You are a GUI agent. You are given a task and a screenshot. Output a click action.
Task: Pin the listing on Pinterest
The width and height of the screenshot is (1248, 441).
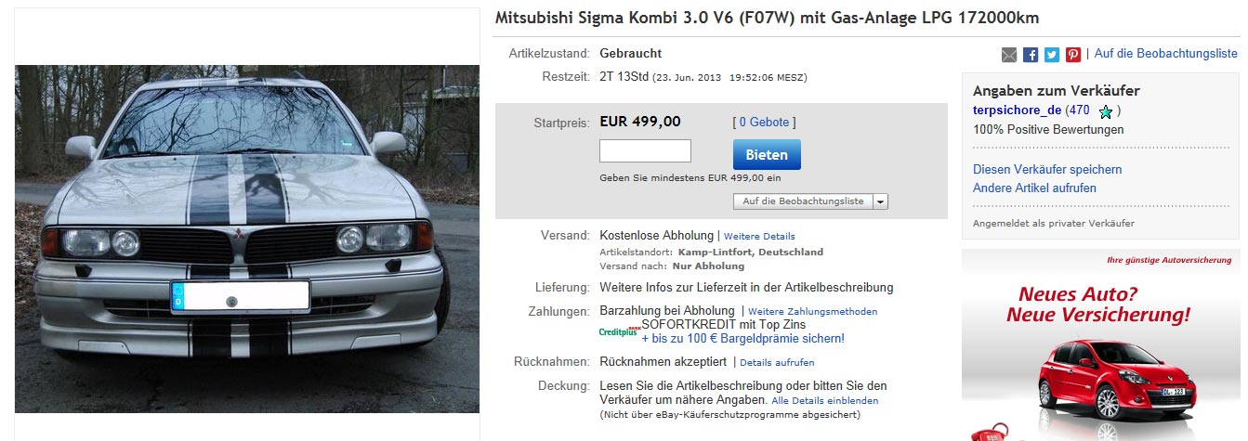[1073, 55]
